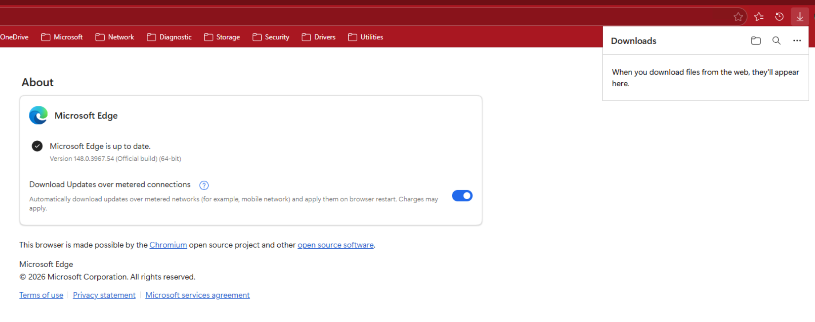Expand the Utilities favorites folder
Viewport: 815px width, 322px height.
365,37
